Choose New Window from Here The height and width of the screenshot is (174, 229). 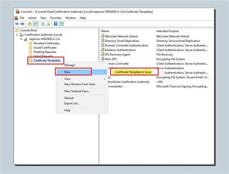pyautogui.click(x=80, y=84)
